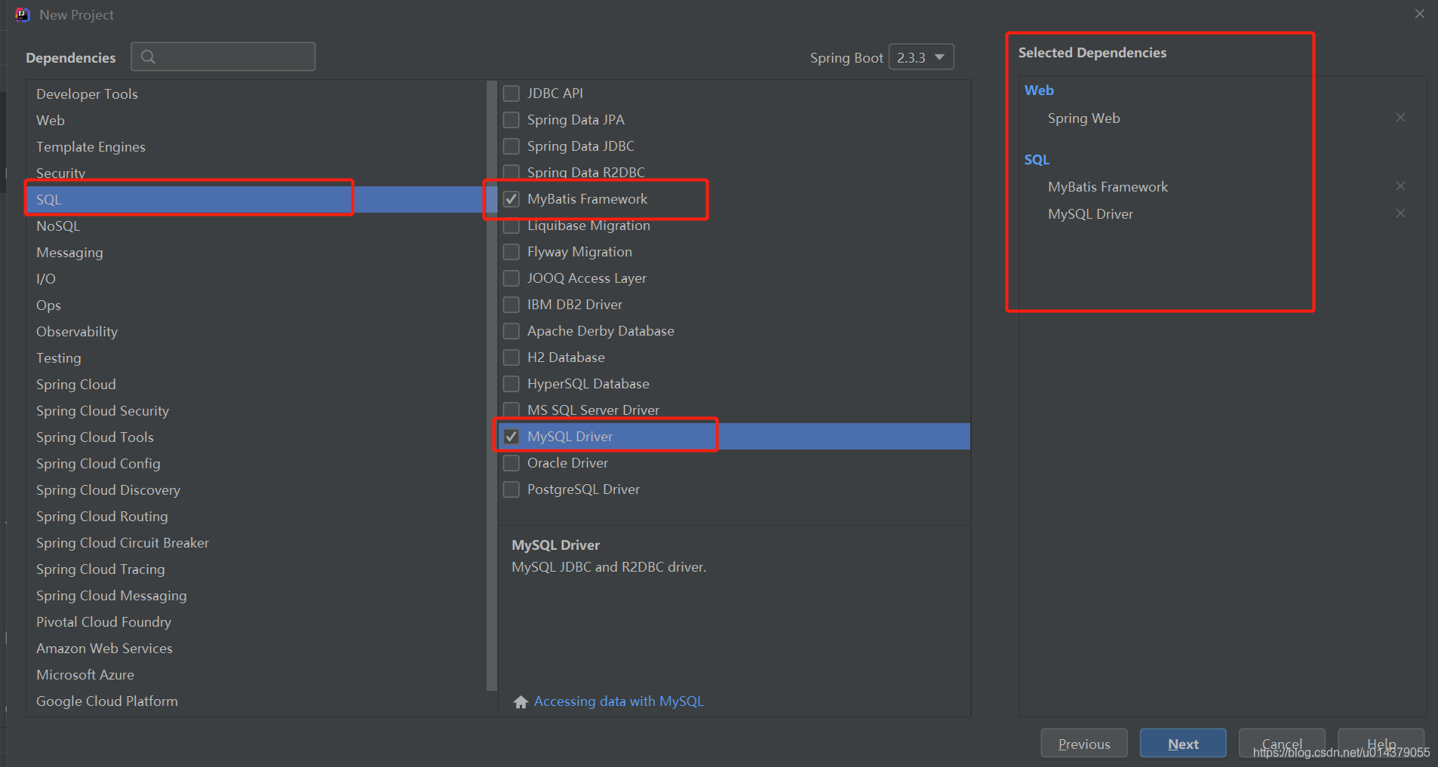Tick the H2 Database checkbox

(x=512, y=357)
